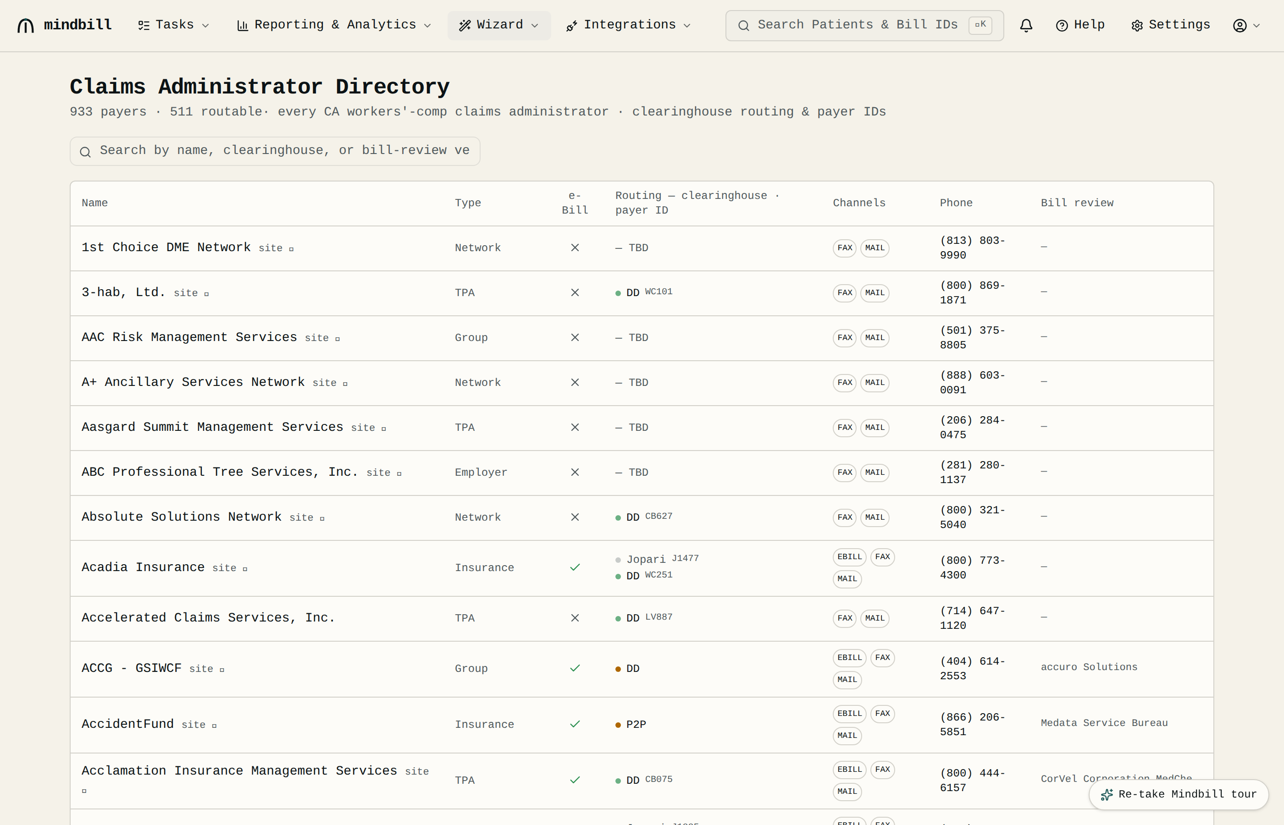Click the ⌘K shortcut badge in search
The image size is (1284, 825).
click(980, 25)
